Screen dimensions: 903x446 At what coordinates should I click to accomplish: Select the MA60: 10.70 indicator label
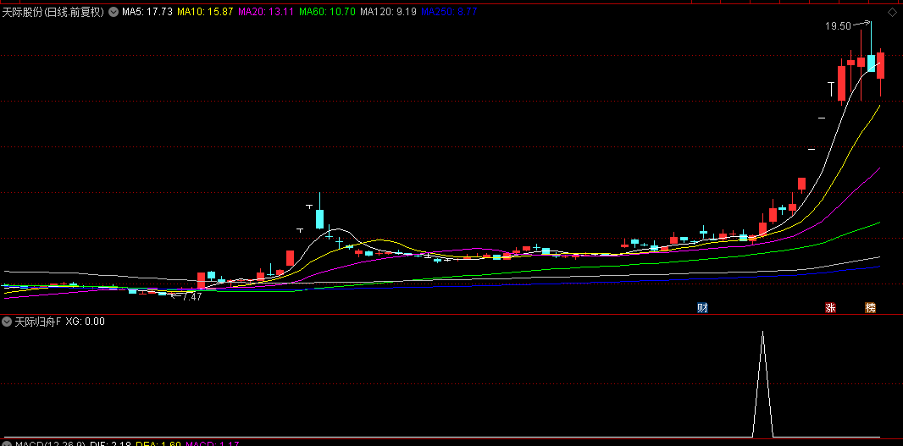pos(327,12)
